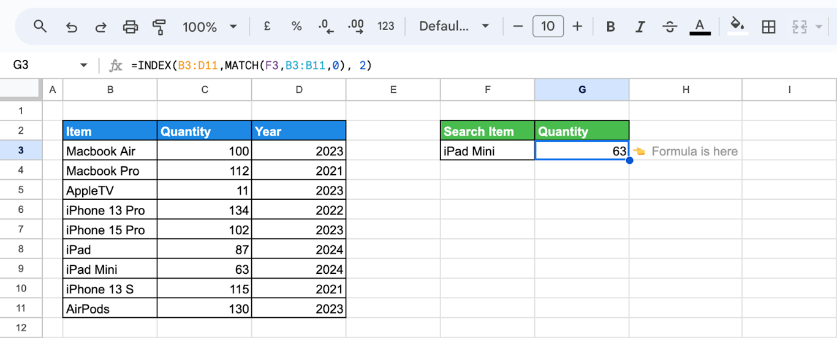Select column I header

coord(789,90)
